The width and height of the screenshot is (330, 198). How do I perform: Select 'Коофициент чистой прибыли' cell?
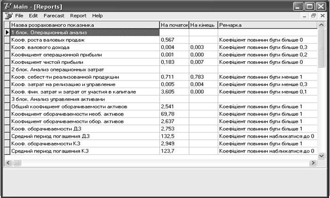click(x=85, y=62)
